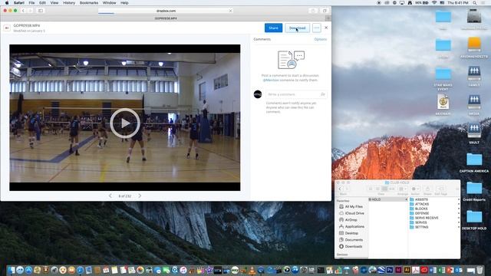Switch Finder to column view
This screenshot has height=276, width=491.
coord(384,189)
